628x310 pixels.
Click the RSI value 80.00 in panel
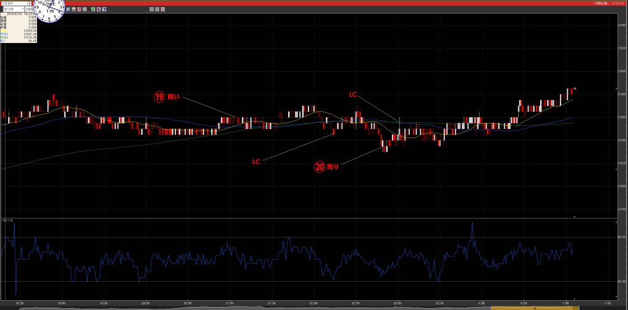click(32, 41)
